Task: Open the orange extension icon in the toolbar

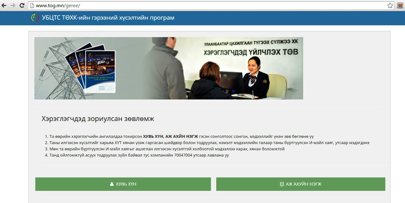Action: click(x=400, y=6)
